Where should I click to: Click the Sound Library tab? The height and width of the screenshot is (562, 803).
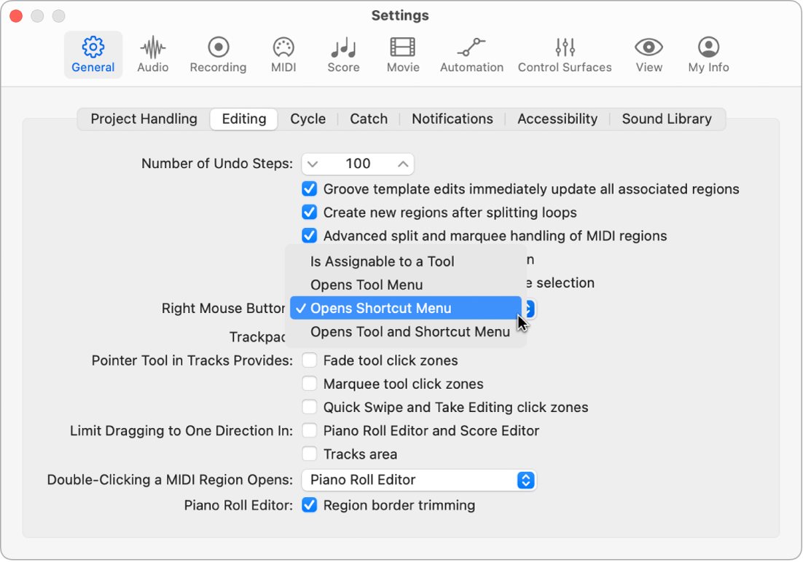click(666, 119)
